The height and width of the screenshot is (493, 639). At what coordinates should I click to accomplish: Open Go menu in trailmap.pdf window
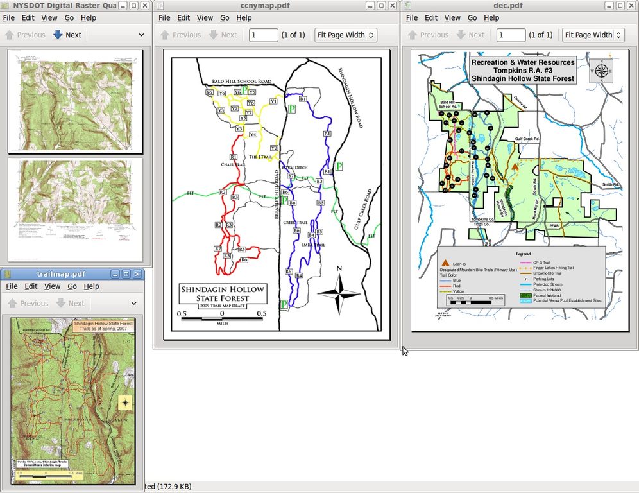point(72,286)
